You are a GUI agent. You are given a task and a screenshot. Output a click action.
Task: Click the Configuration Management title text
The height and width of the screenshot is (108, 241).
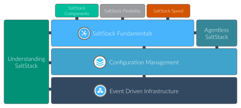click(144, 62)
